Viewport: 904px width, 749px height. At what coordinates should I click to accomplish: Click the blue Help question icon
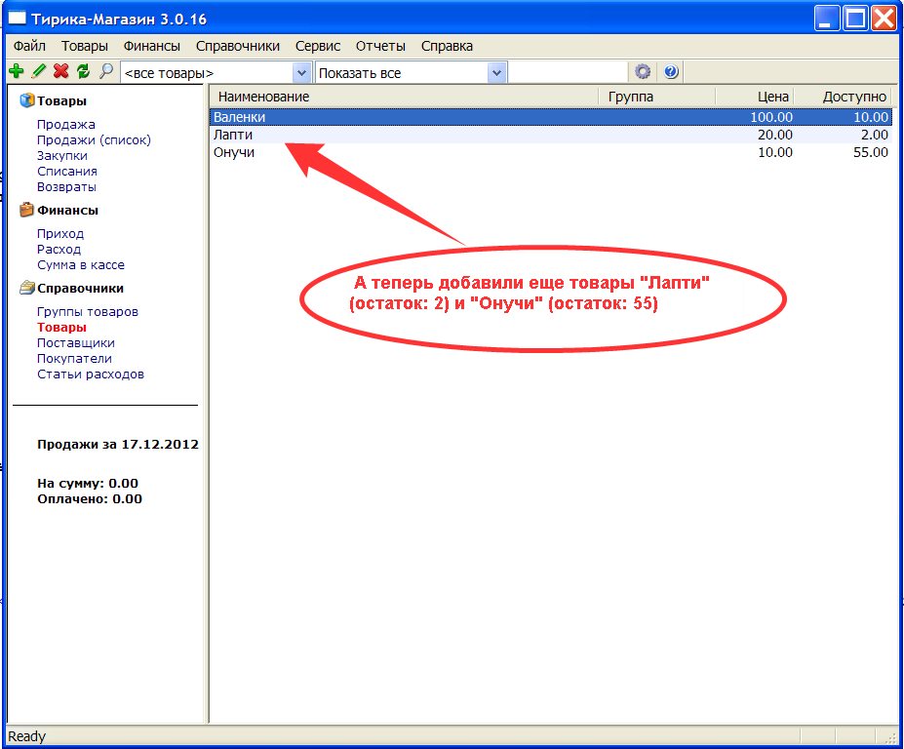pyautogui.click(x=671, y=72)
